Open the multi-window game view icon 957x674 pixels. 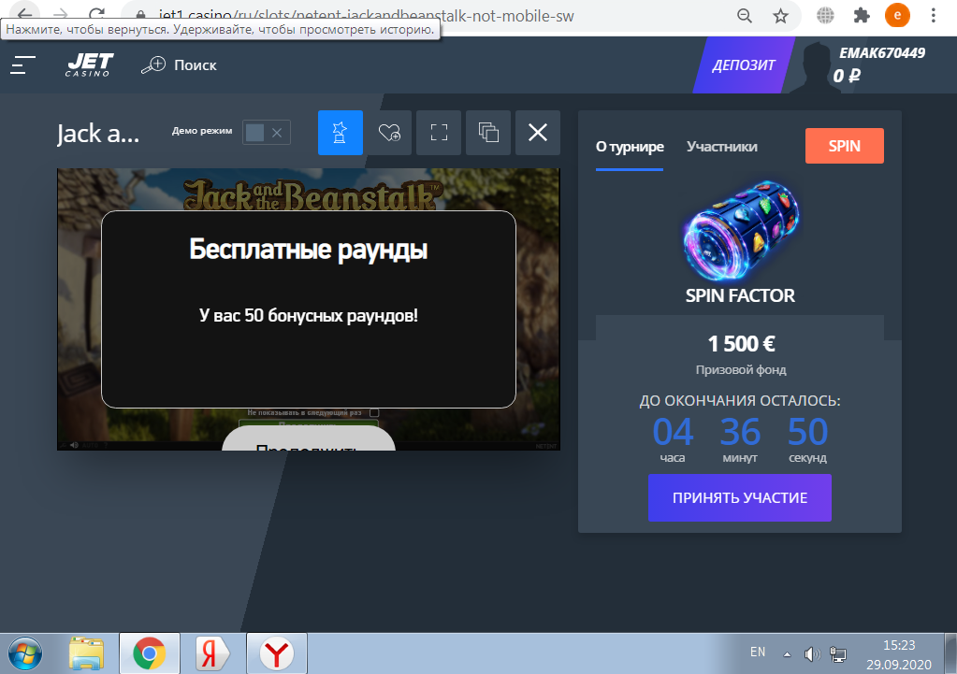(488, 133)
